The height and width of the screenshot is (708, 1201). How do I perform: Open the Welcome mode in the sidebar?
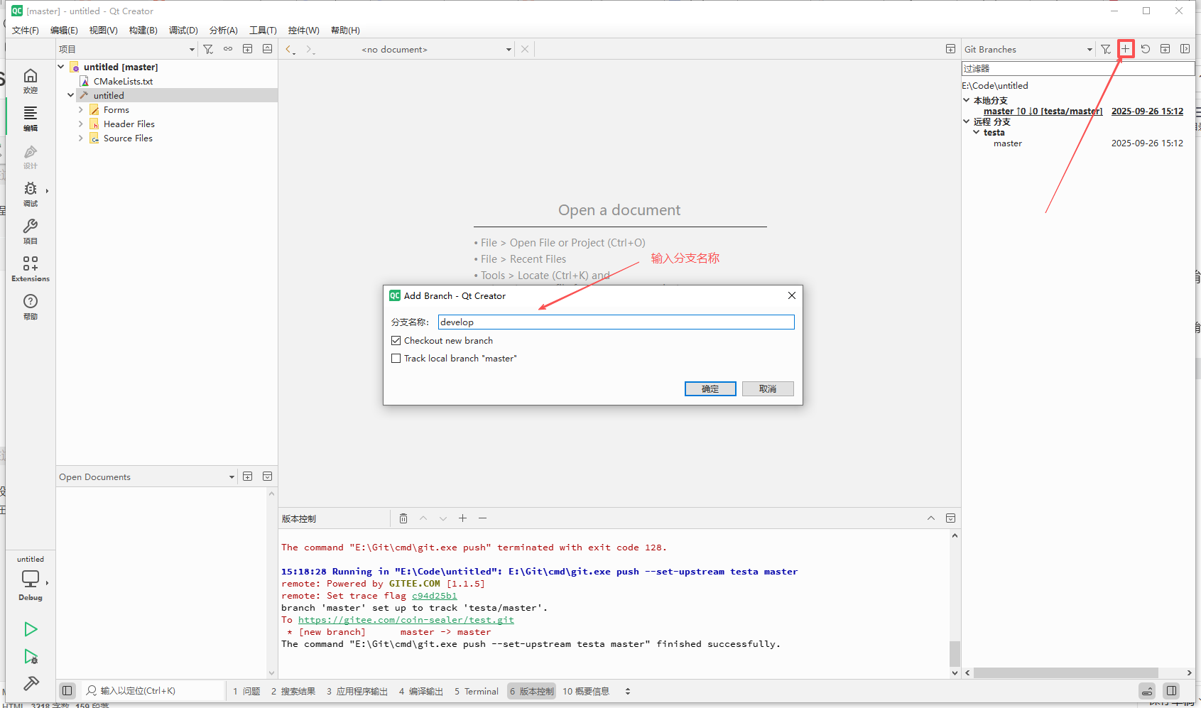[x=31, y=81]
